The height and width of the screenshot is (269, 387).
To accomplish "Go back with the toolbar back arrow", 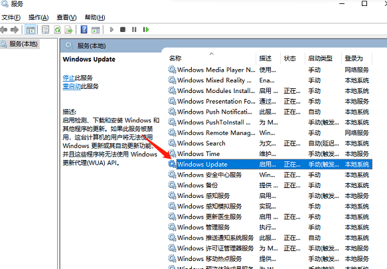I will pos(4,30).
